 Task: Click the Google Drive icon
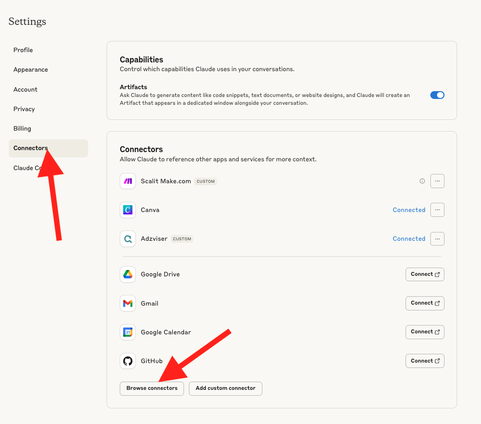128,274
